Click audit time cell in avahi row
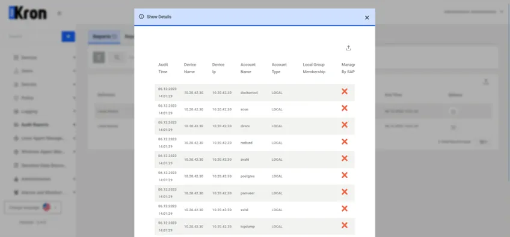 point(167,160)
